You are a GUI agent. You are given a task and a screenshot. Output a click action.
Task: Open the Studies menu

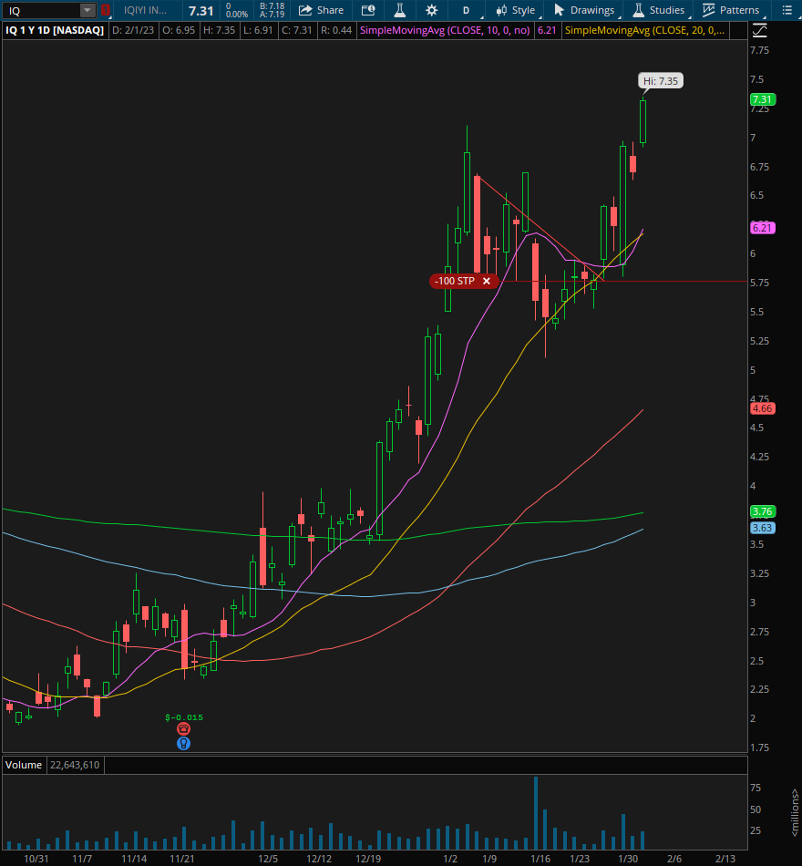659,10
